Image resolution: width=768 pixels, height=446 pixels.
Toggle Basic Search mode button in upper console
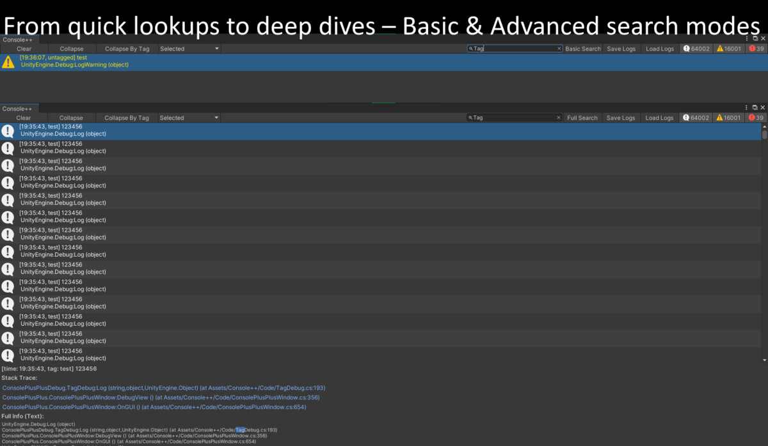pyautogui.click(x=583, y=49)
